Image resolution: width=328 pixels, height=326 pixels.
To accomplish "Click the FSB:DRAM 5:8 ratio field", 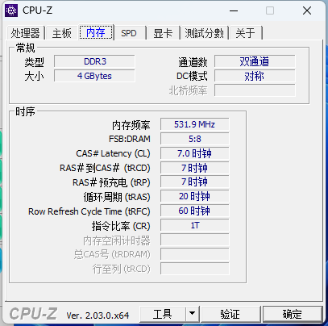I will 195,139.
